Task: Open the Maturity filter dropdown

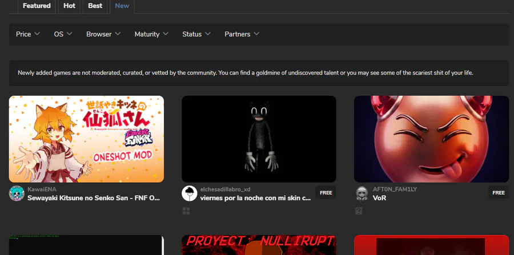Action: (151, 34)
